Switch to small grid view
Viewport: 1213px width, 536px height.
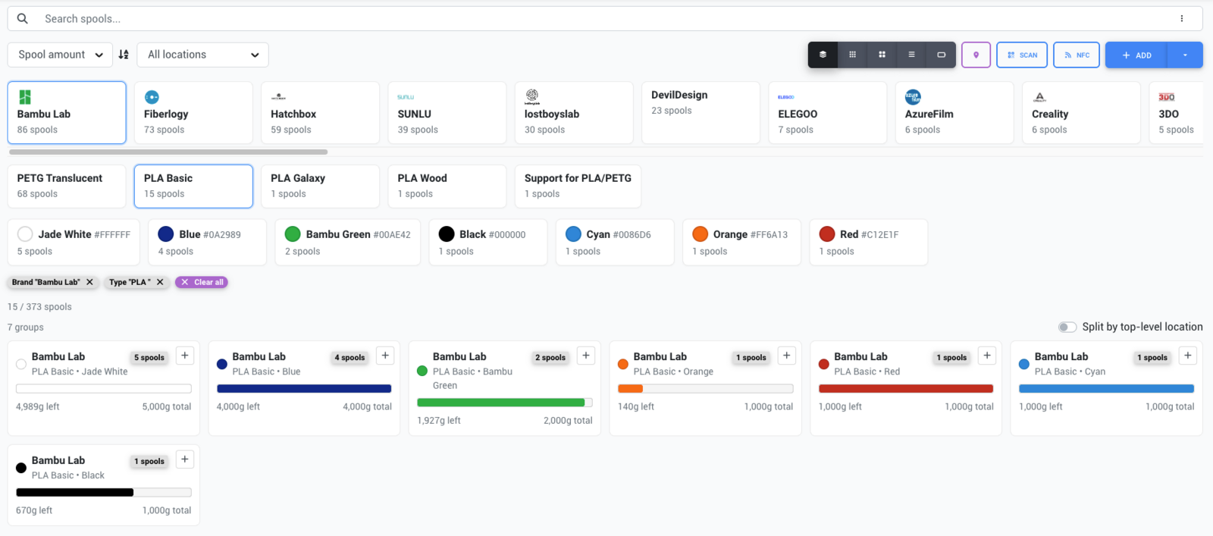852,55
